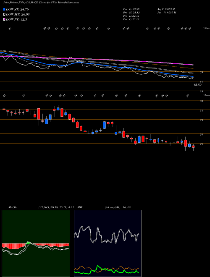Image resolution: width=210 pixels, height=277 pixels.
Task: Click the MACD parameters '(12,26,9) 24.18, 25.19, -1.01'
Action: click(56, 207)
